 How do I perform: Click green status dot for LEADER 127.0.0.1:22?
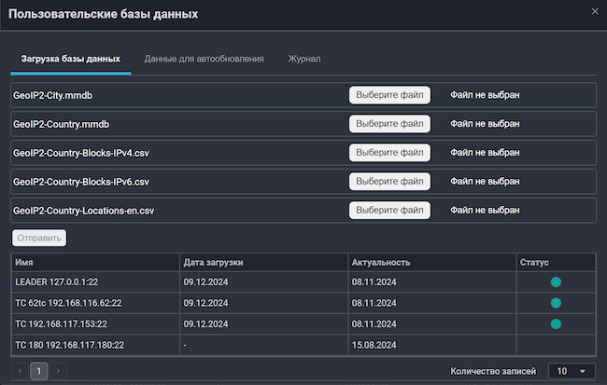(x=556, y=282)
